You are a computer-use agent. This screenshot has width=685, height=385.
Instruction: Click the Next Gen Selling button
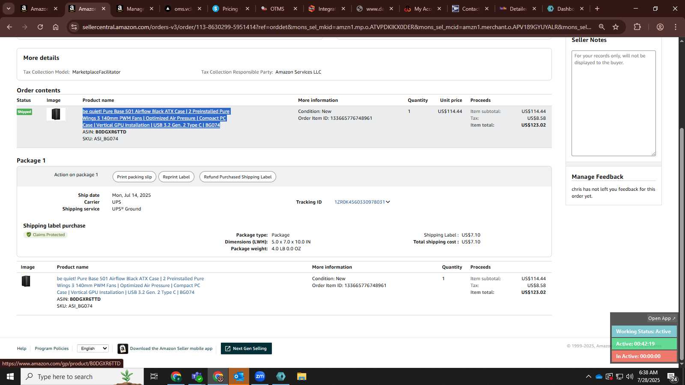(246, 348)
